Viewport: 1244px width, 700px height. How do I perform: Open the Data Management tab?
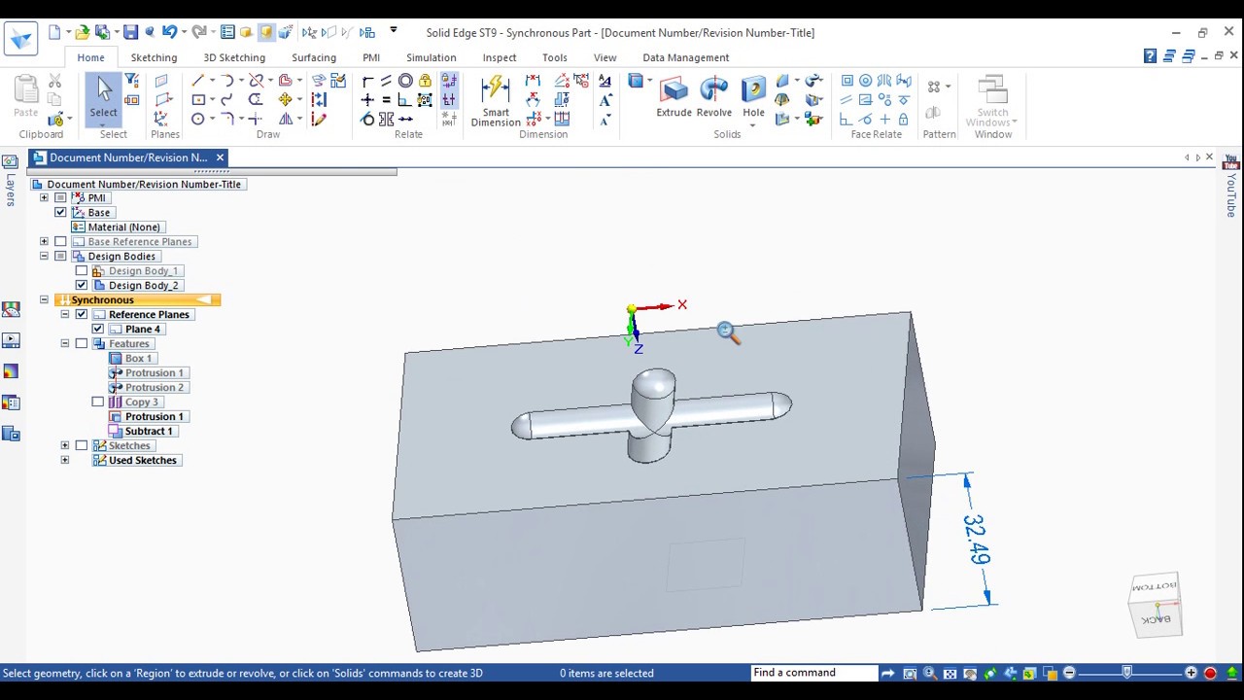coord(685,57)
